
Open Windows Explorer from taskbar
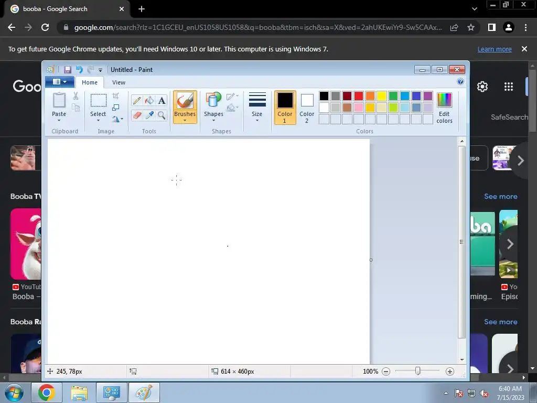tap(79, 393)
